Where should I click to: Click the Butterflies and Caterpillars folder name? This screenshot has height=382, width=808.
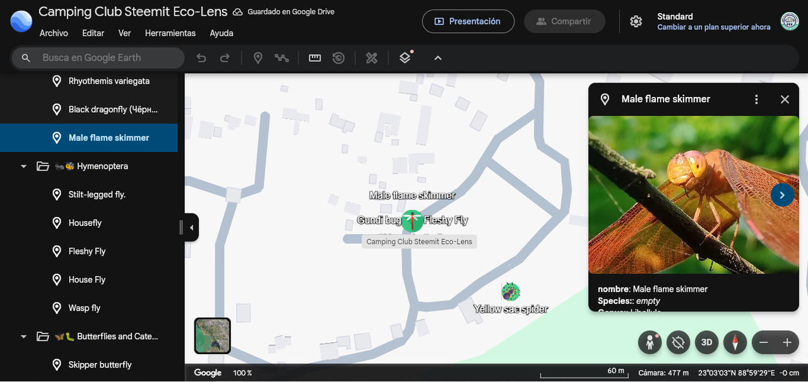pyautogui.click(x=117, y=337)
